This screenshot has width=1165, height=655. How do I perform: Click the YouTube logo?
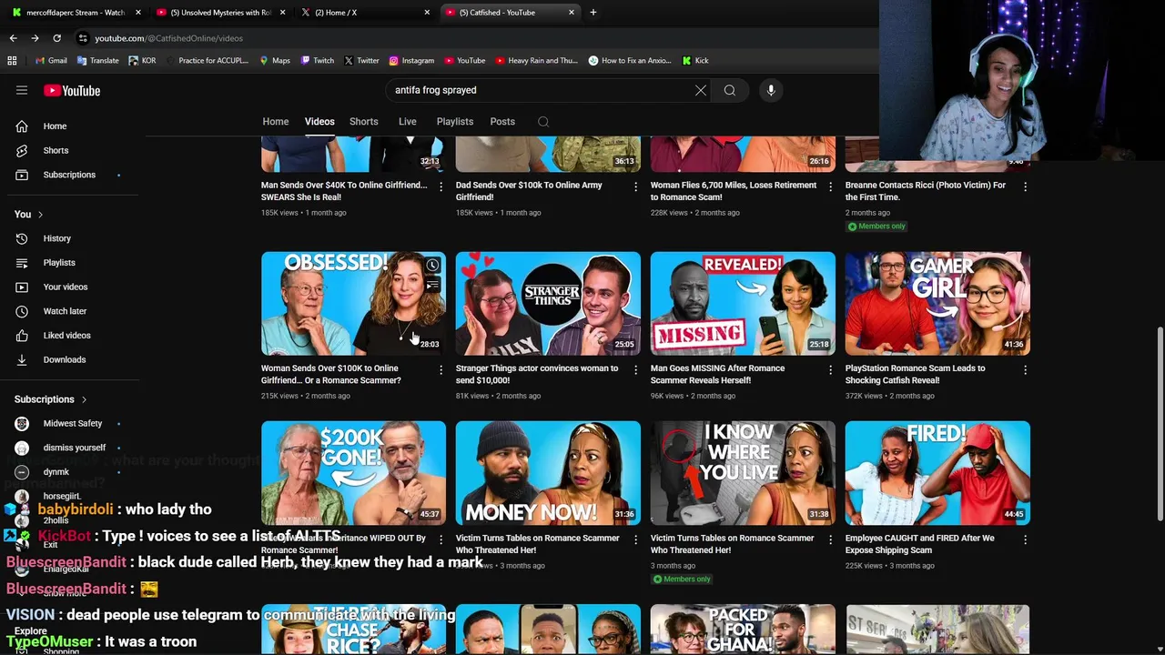point(71,90)
